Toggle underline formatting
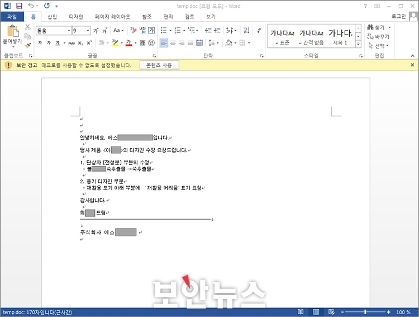419x317 pixels. pyautogui.click(x=58, y=43)
